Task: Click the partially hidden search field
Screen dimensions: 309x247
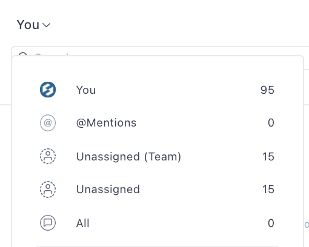Action: [x=161, y=51]
